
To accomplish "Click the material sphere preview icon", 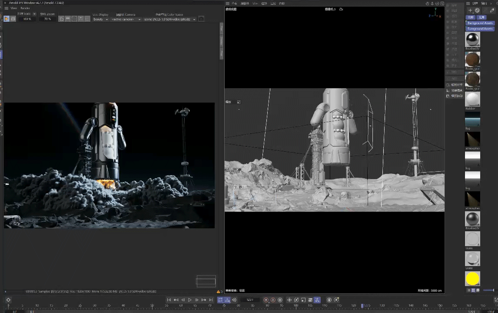I will (x=477, y=10).
